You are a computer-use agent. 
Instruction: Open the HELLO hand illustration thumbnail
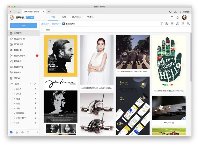point(169,62)
